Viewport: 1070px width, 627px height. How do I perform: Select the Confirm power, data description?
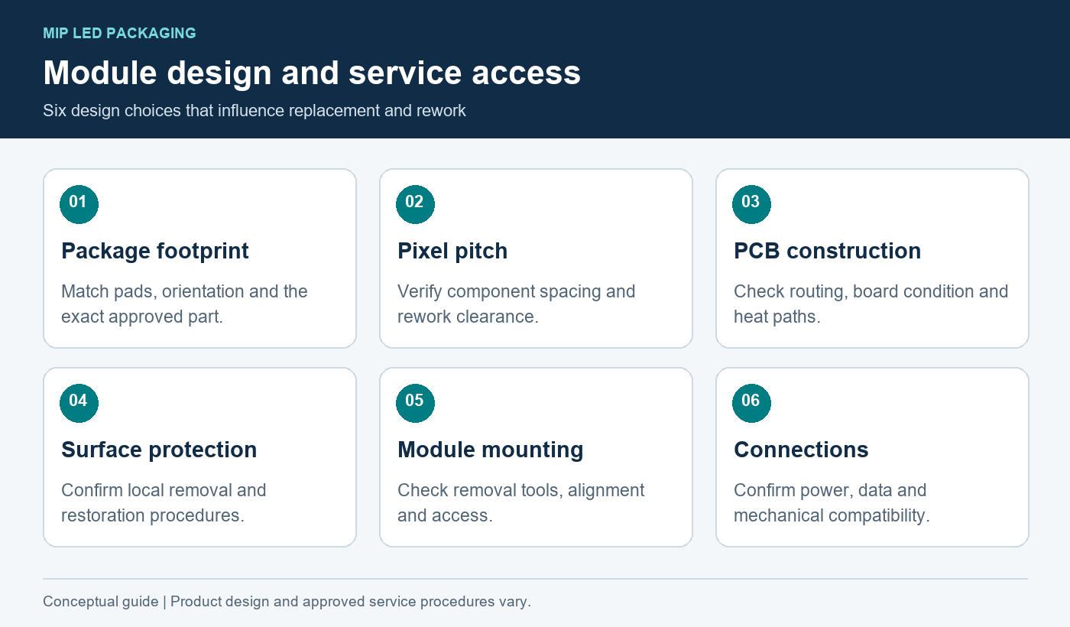click(x=832, y=502)
